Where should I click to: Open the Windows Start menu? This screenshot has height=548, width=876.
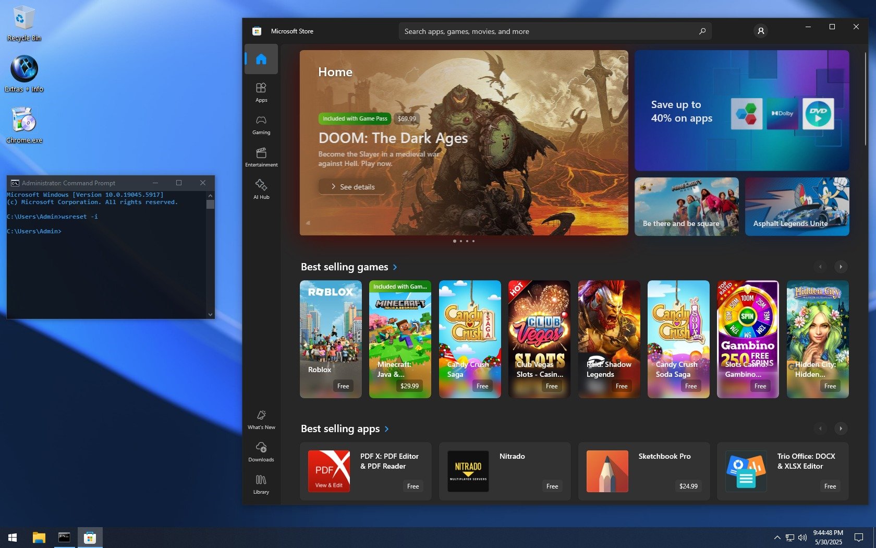pyautogui.click(x=13, y=538)
